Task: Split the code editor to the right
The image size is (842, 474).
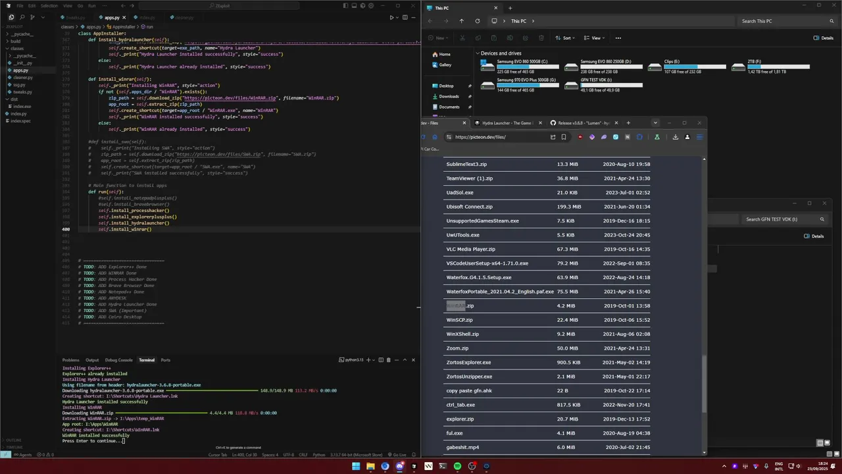Action: pyautogui.click(x=405, y=18)
